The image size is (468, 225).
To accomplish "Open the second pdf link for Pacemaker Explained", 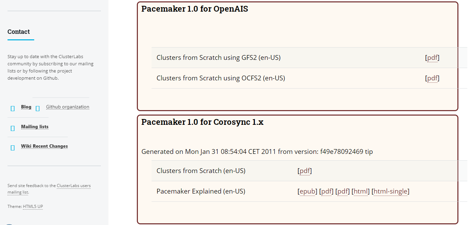I will click(x=342, y=191).
